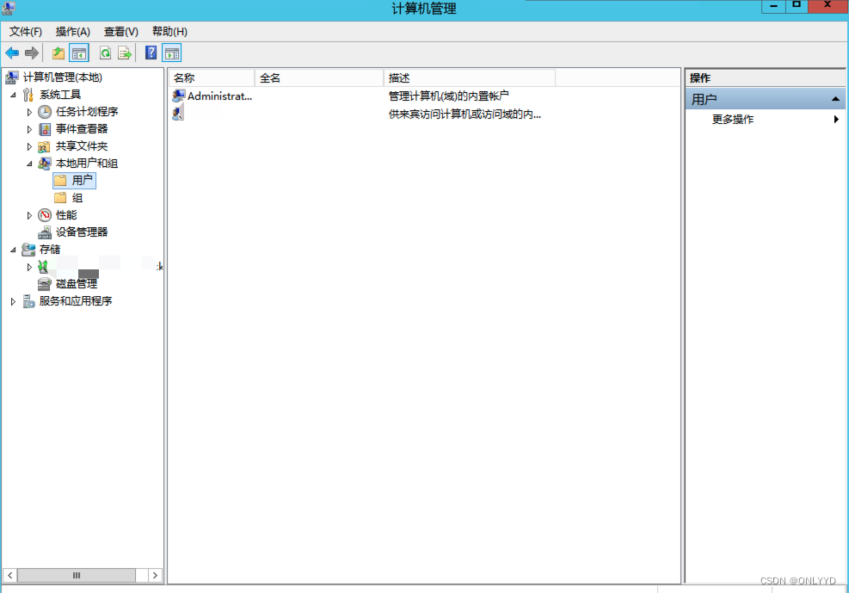
Task: Open the 文件(F) menu
Action: tap(26, 31)
